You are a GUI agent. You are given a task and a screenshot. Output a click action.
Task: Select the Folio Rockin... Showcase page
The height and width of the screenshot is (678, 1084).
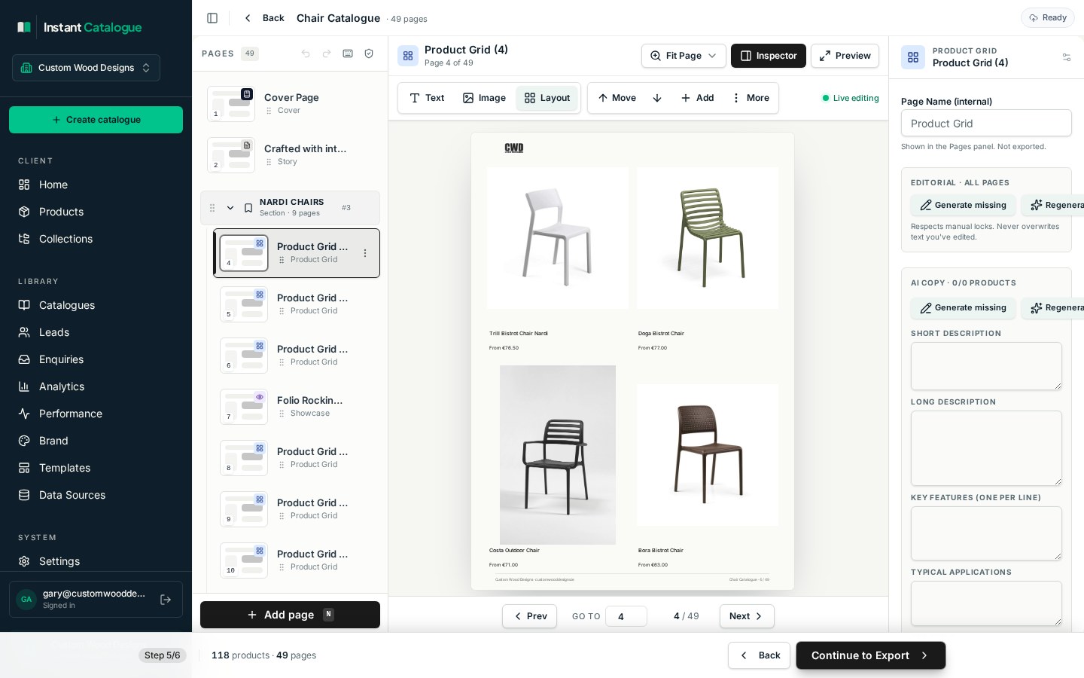point(297,407)
